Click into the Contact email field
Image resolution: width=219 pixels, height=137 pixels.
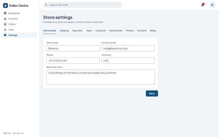point(128,48)
